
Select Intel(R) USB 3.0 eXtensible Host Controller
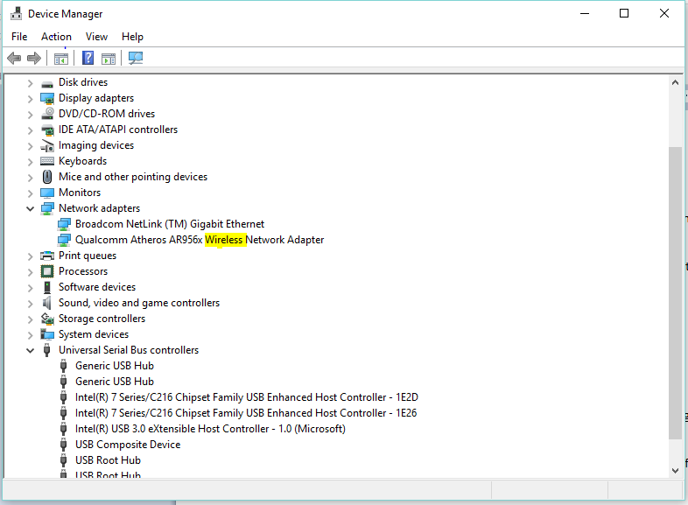pyautogui.click(x=210, y=429)
